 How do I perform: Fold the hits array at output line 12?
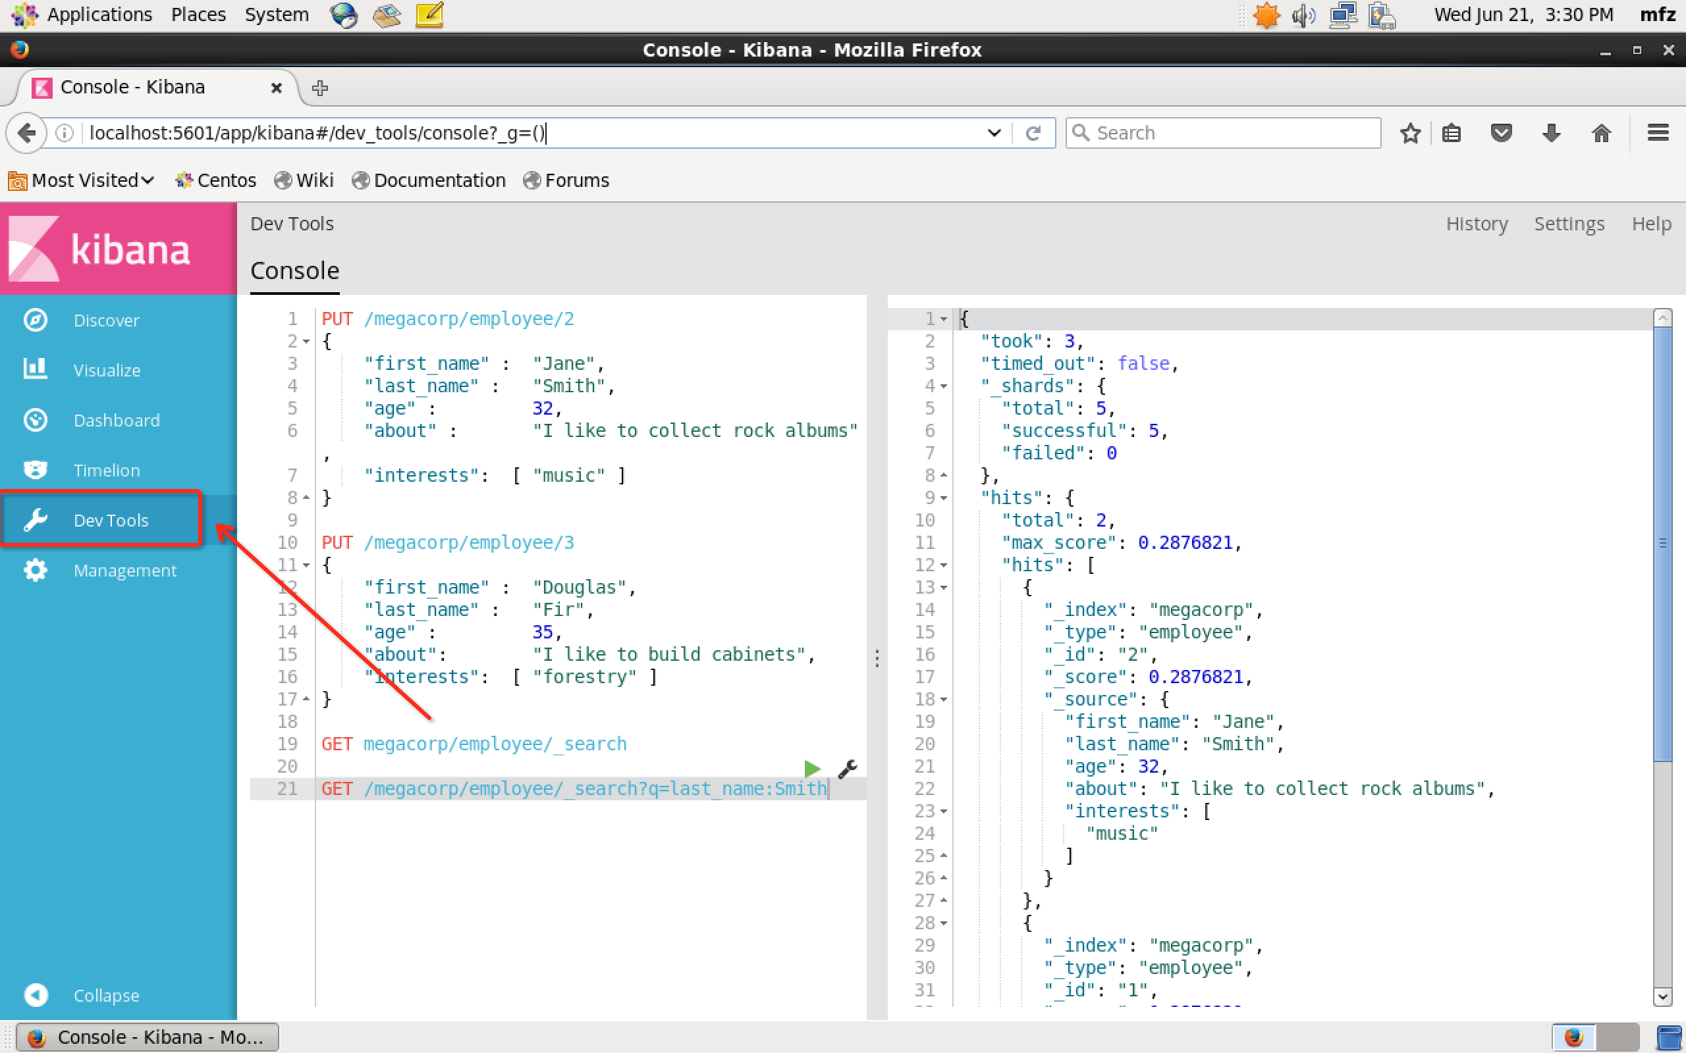(944, 565)
